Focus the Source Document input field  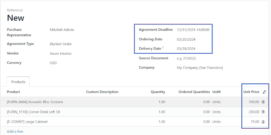pyautogui.click(x=186, y=58)
